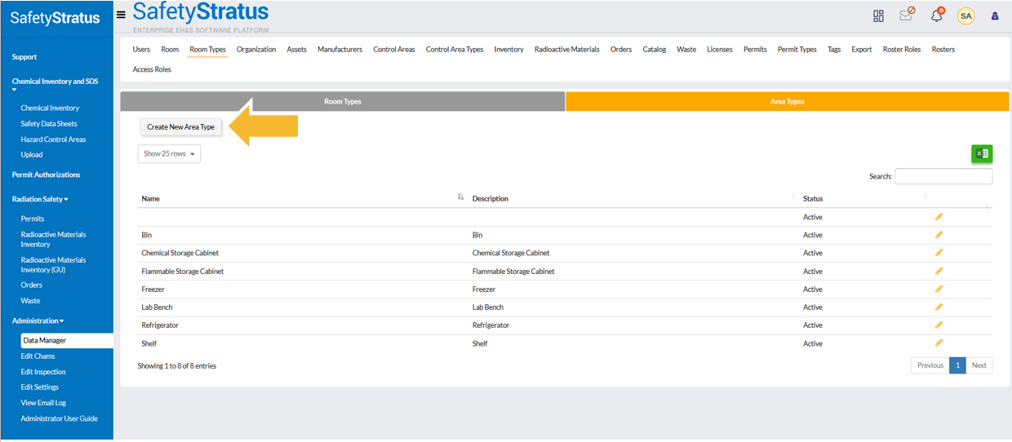Sort the table by the Name column
Image resolution: width=1012 pixels, height=442 pixels.
(x=302, y=198)
